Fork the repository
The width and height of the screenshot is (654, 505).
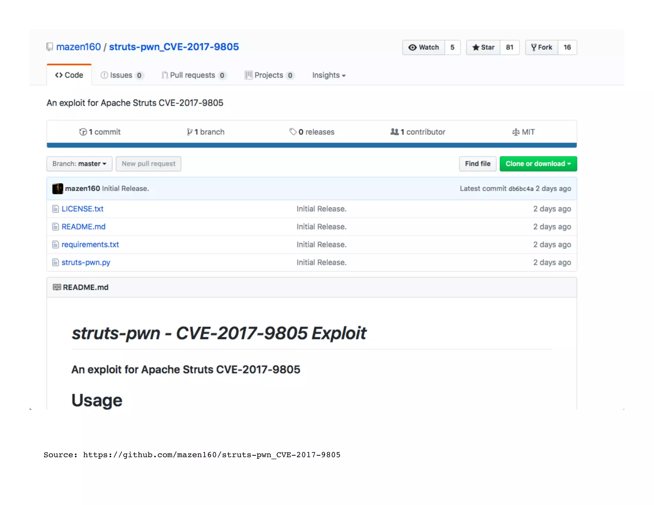click(x=542, y=47)
